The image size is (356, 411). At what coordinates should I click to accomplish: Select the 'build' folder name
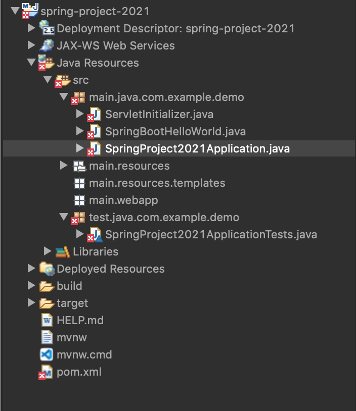(x=69, y=286)
